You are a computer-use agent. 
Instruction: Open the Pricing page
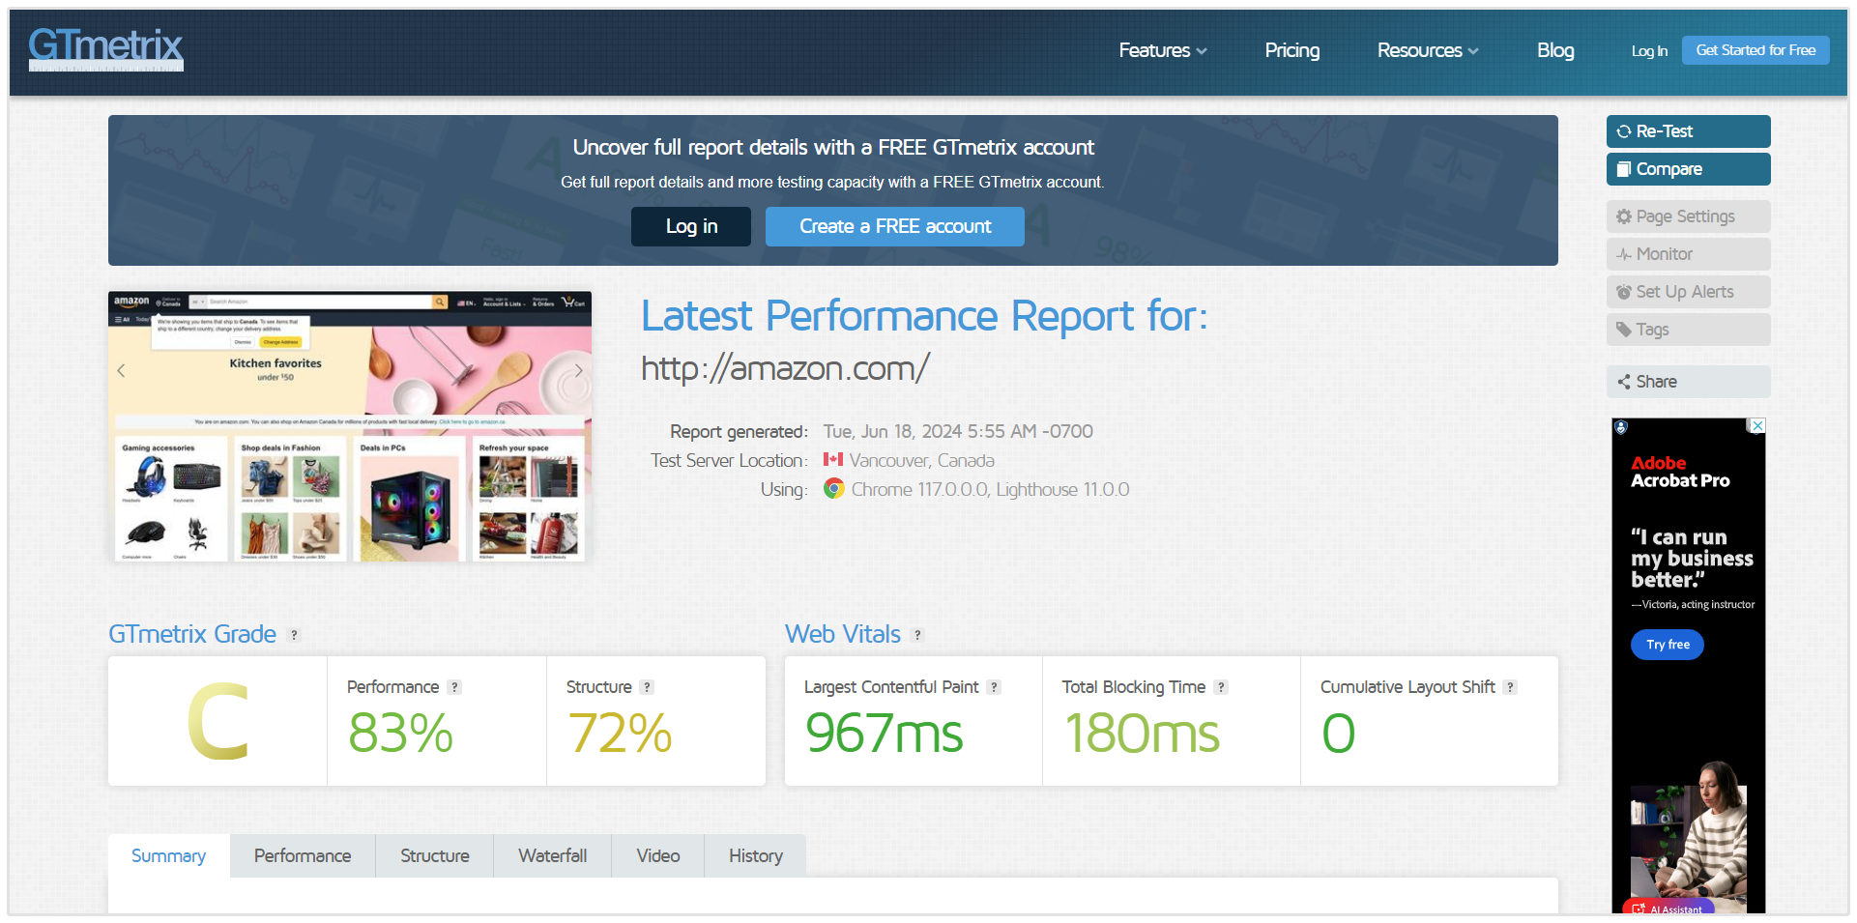coord(1291,50)
